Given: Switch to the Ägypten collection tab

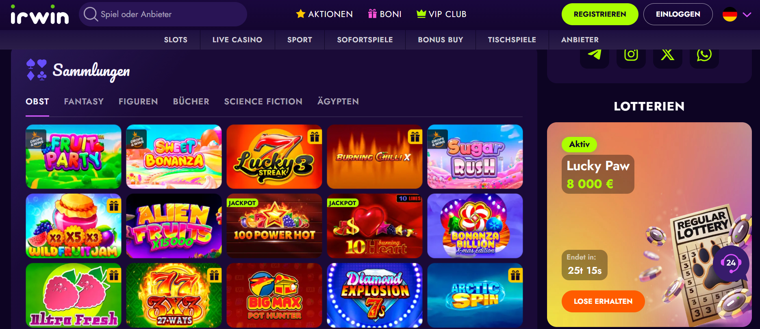Looking at the screenshot, I should 338,102.
